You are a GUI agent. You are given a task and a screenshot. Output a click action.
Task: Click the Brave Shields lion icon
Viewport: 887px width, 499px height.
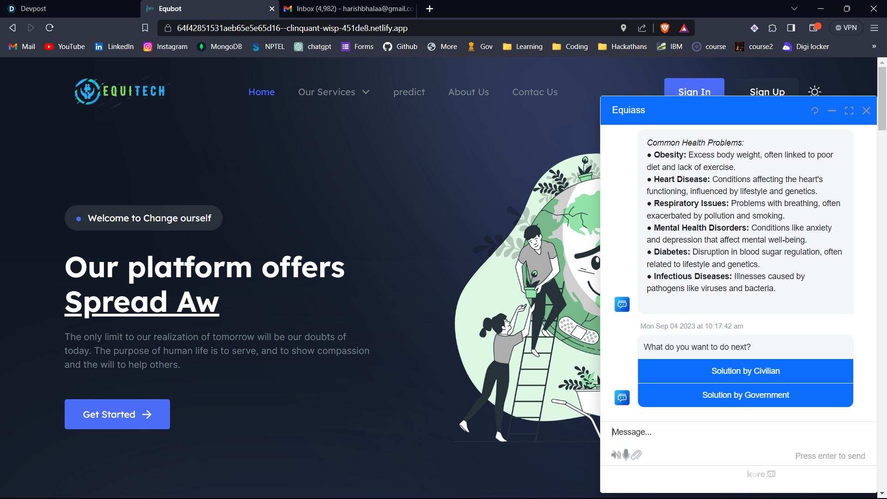click(x=665, y=28)
